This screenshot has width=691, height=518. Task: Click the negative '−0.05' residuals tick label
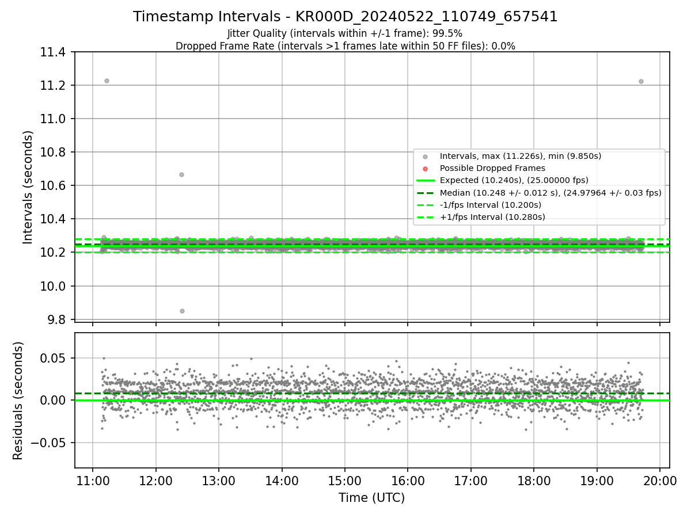click(49, 443)
